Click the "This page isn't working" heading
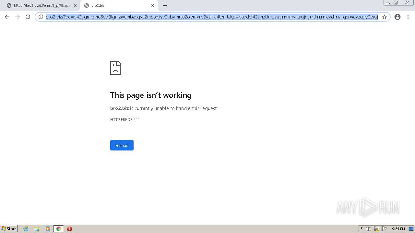 (151, 95)
